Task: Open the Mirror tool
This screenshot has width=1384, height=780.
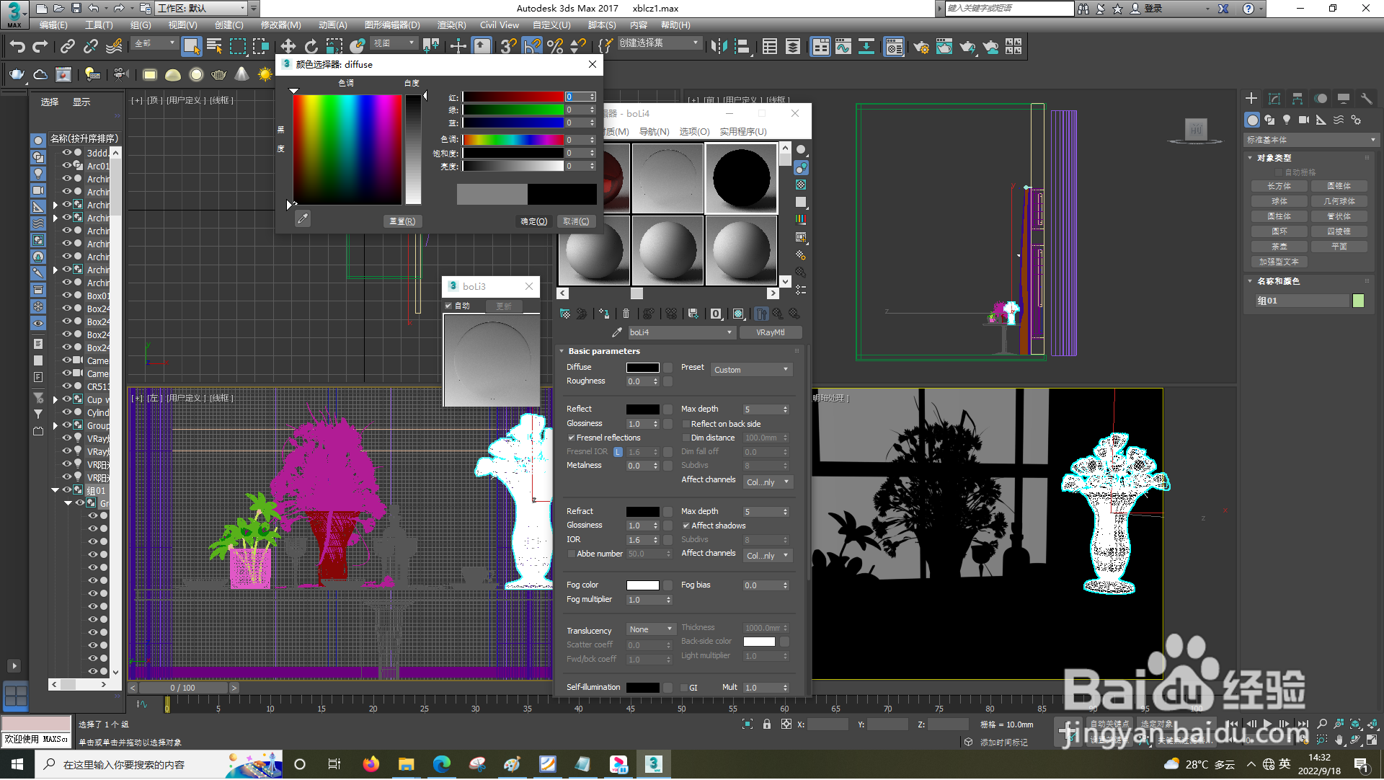Action: 719,47
